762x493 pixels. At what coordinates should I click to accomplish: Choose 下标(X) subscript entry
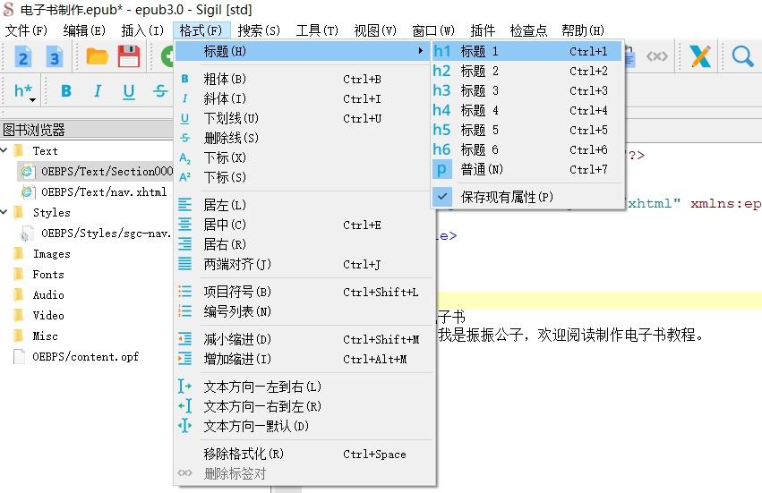(x=304, y=157)
